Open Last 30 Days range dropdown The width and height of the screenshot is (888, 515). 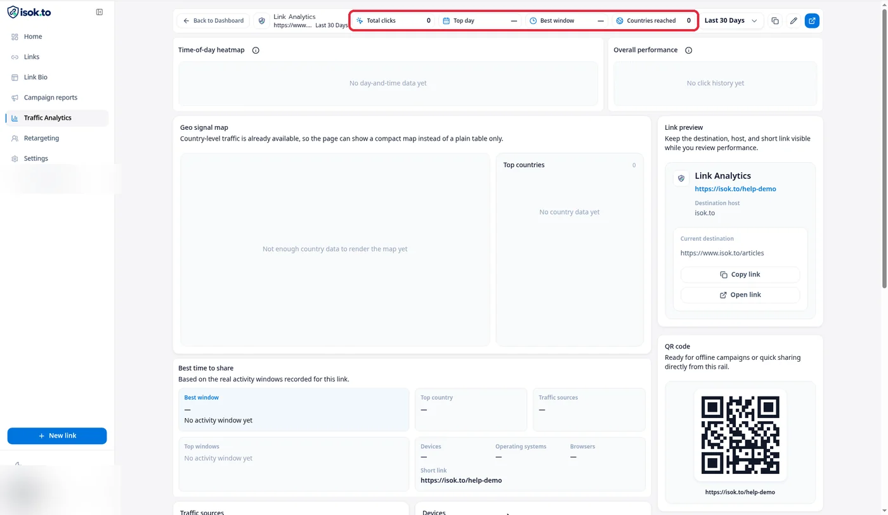[x=731, y=21]
